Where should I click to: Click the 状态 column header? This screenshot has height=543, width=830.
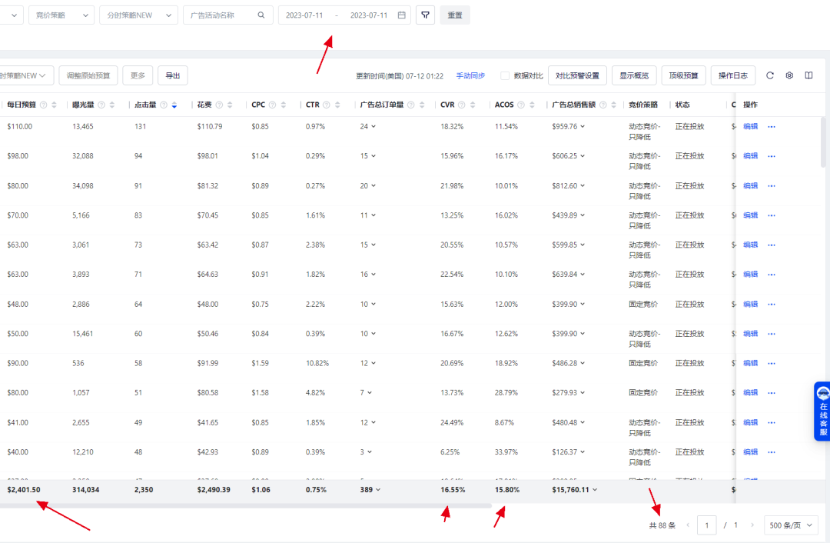pos(682,105)
